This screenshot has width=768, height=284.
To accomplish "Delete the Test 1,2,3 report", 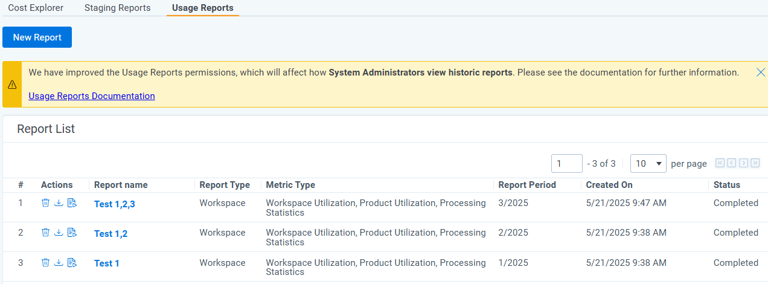I will click(x=45, y=203).
